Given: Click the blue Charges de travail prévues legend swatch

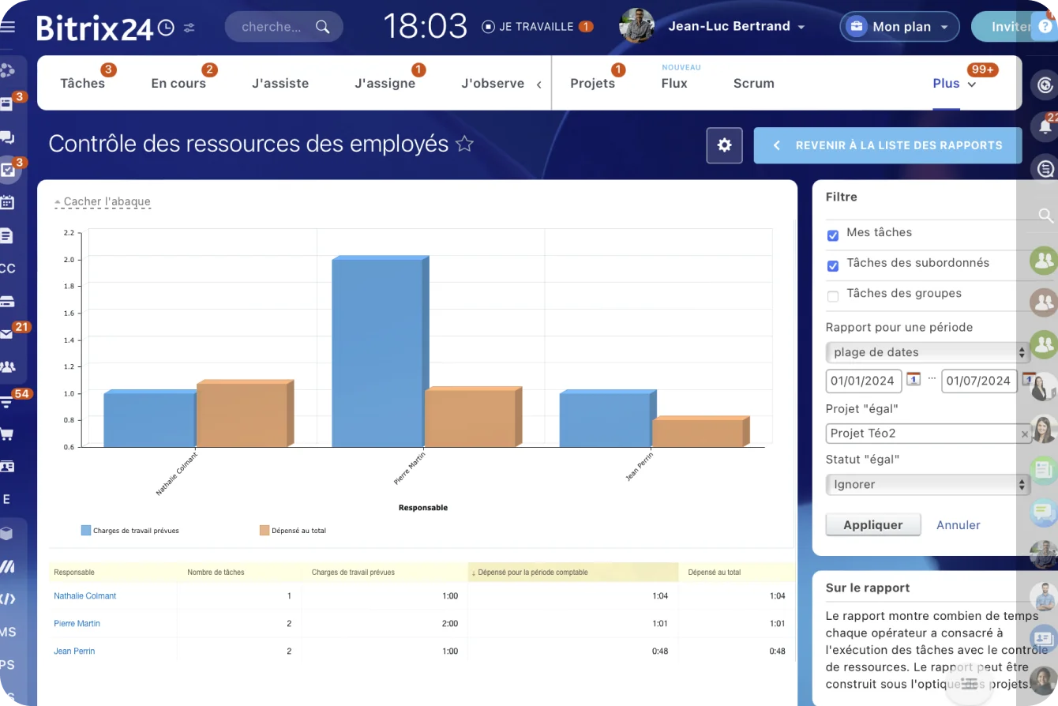Looking at the screenshot, I should pos(86,530).
